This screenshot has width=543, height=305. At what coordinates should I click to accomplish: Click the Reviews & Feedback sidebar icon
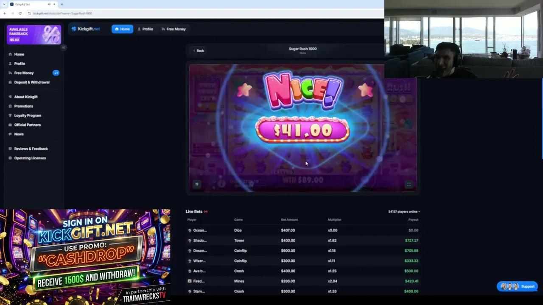10,149
